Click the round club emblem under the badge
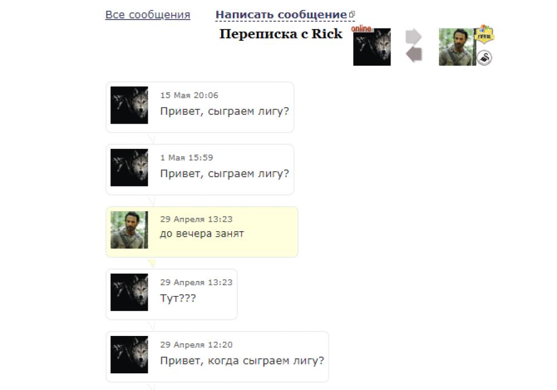The height and width of the screenshot is (390, 557). click(484, 58)
